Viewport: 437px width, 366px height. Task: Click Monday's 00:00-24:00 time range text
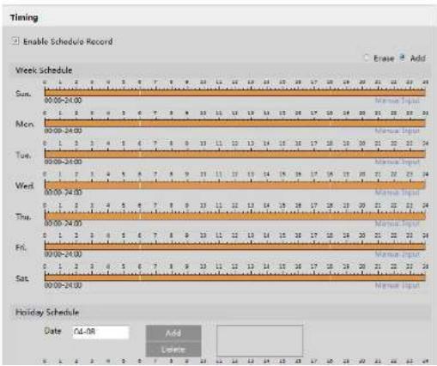pos(63,131)
